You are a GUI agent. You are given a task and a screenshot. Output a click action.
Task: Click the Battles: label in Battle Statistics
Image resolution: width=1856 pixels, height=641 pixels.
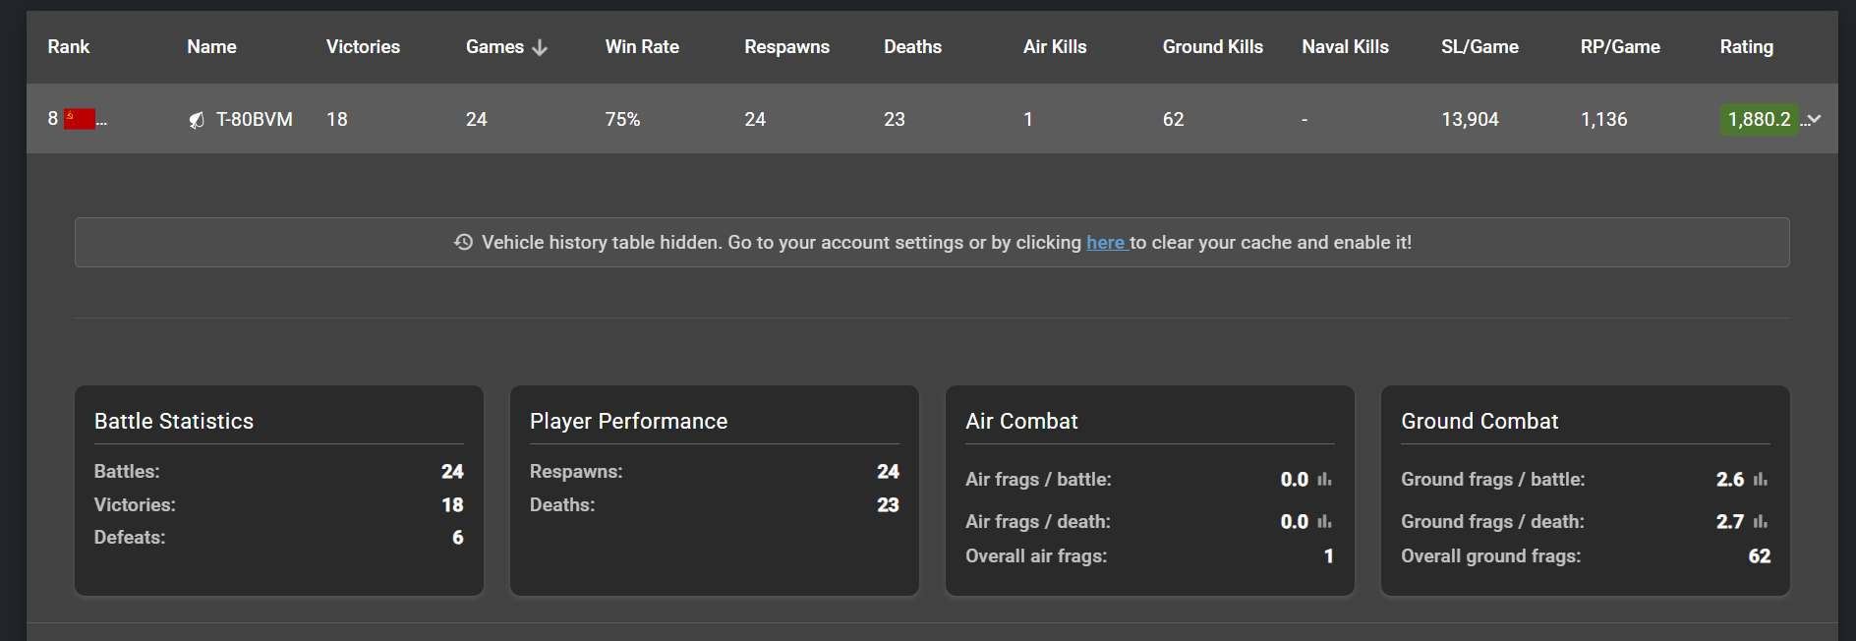tap(127, 472)
